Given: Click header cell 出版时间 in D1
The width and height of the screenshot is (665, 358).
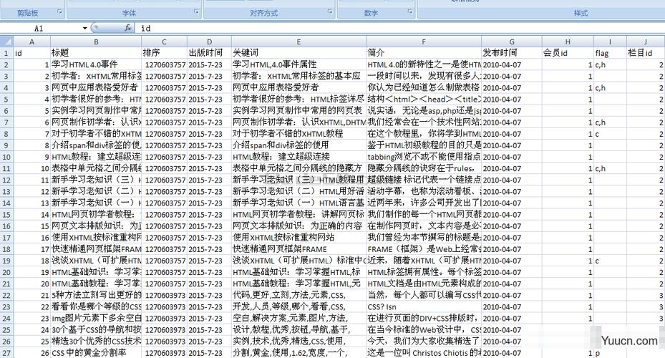Looking at the screenshot, I should point(209,53).
